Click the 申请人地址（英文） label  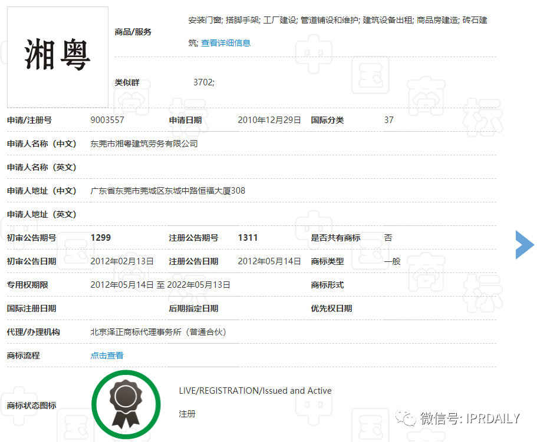42,214
